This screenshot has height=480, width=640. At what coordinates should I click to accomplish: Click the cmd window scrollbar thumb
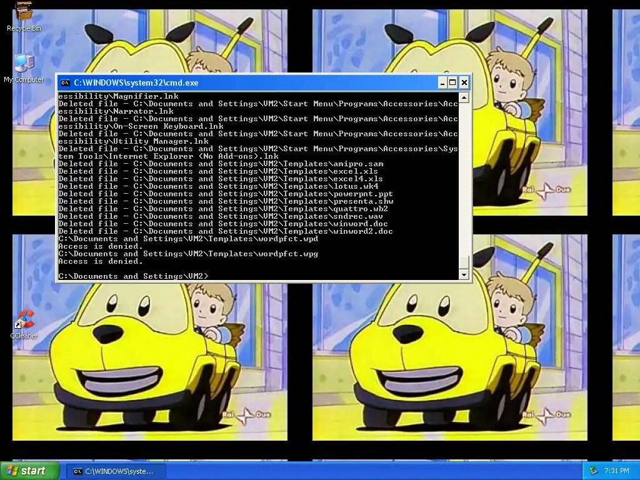coord(464,262)
